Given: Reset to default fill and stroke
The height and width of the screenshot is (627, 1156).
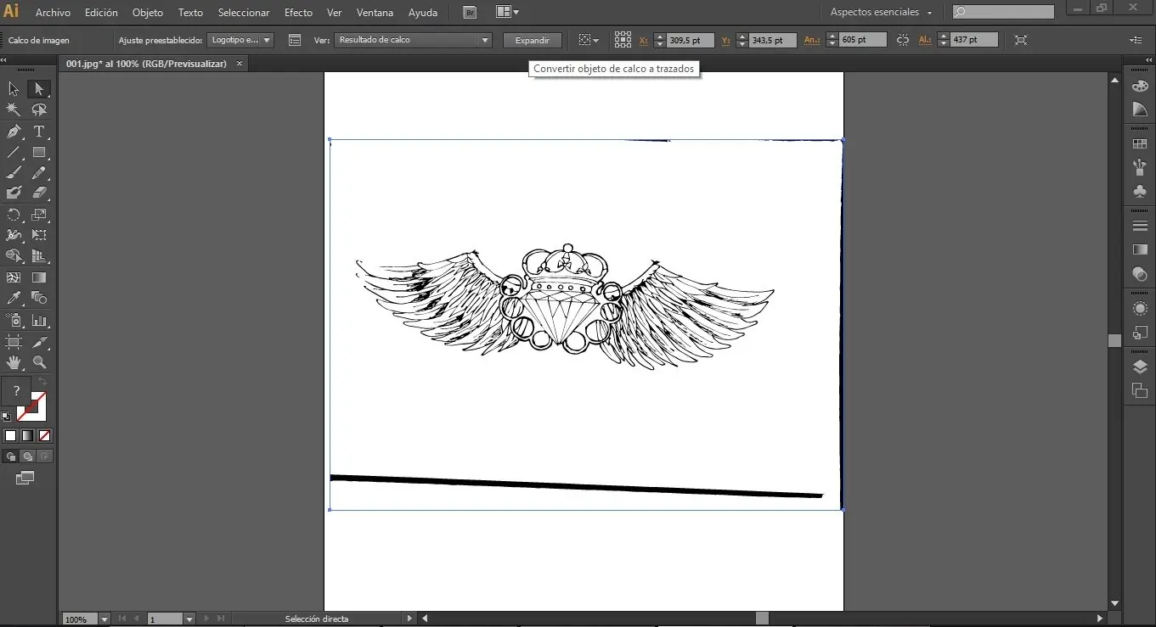Looking at the screenshot, I should (x=7, y=416).
